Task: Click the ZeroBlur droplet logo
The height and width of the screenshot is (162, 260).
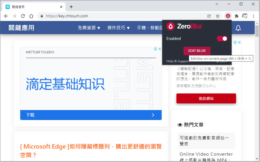Action: tap(171, 26)
